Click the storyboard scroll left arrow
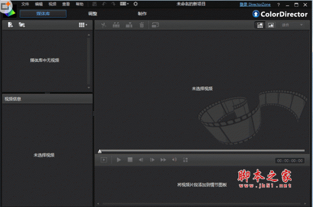The height and width of the screenshot is (207, 313). coord(98,203)
